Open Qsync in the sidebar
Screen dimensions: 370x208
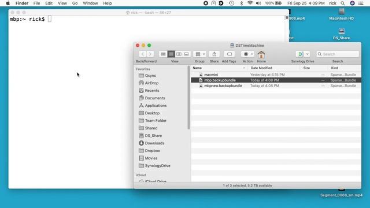(148, 76)
